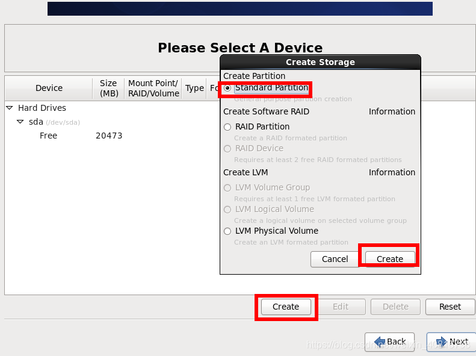476x356 pixels.
Task: Click the sda (/dev/sda) drive label
Action: pos(54,122)
